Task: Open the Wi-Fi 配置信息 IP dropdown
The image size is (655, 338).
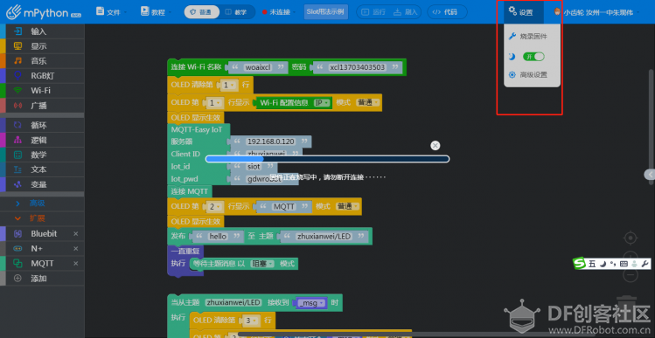Action: tap(322, 103)
